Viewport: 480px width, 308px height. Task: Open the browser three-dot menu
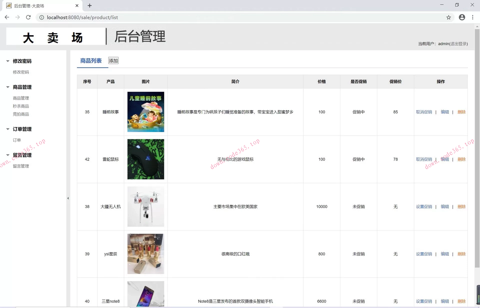coord(473,17)
